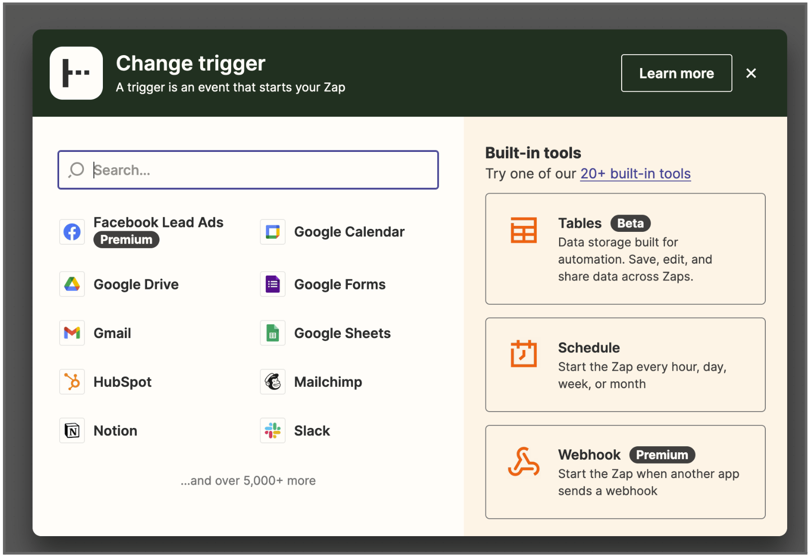Screen dimensions: 810x557
Task: Select the Schedule title in built-in tools
Action: (589, 348)
